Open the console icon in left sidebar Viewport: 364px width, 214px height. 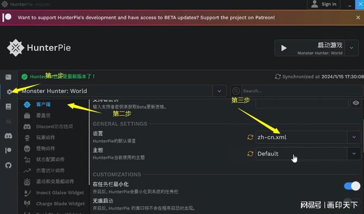tap(8, 77)
